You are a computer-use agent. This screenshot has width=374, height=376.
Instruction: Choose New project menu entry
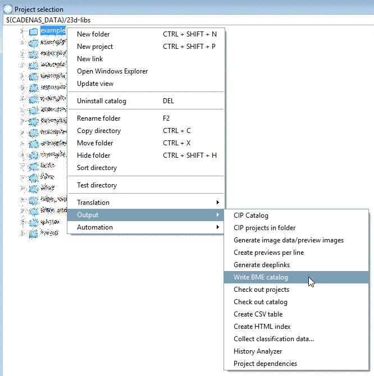(146, 47)
